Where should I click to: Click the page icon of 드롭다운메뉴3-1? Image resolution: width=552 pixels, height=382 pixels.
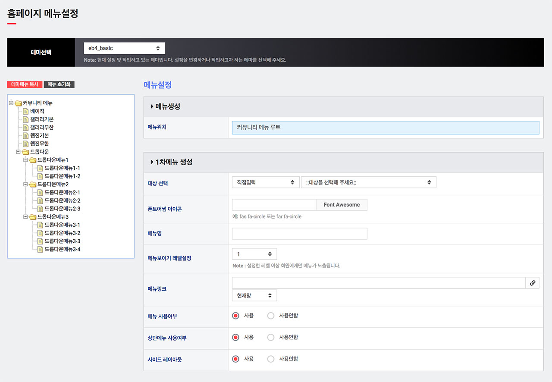pyautogui.click(x=41, y=225)
